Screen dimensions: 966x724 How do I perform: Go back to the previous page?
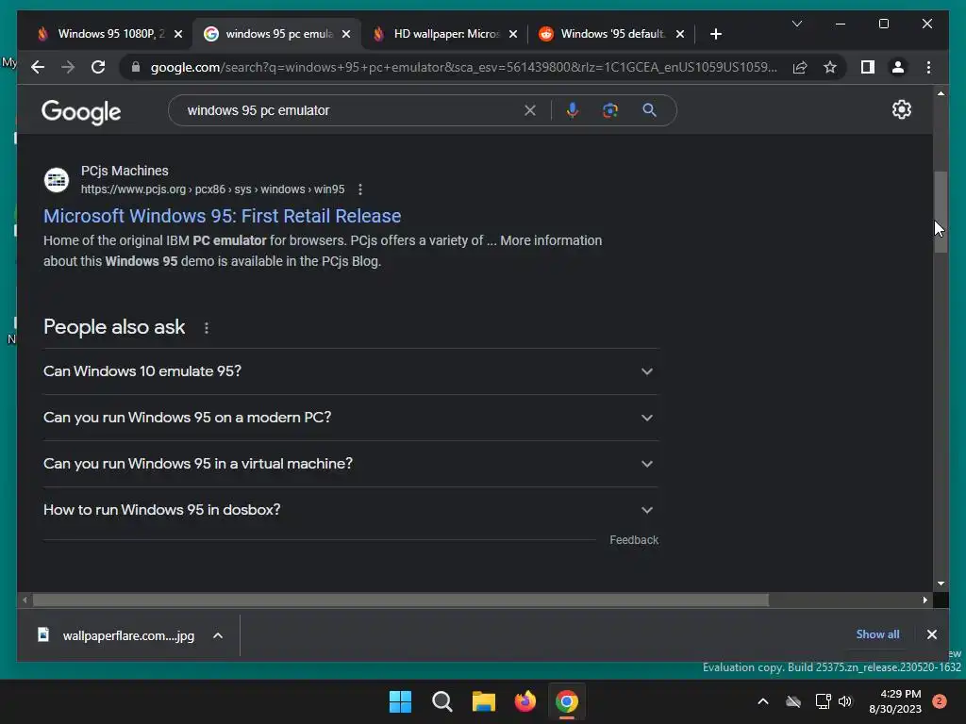38,67
